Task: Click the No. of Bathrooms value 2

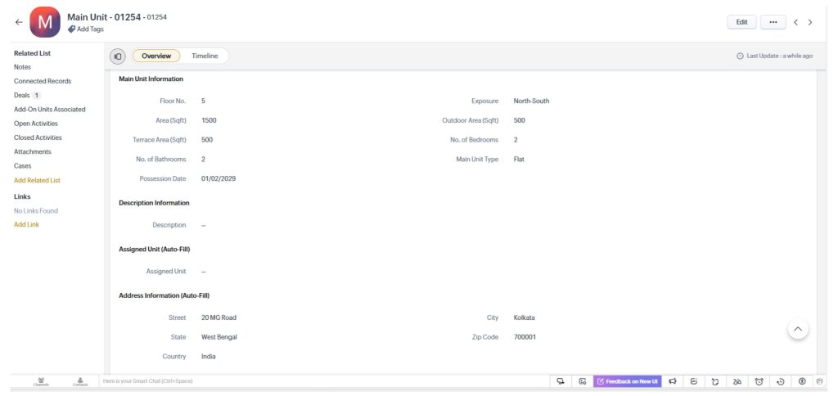Action: point(203,160)
